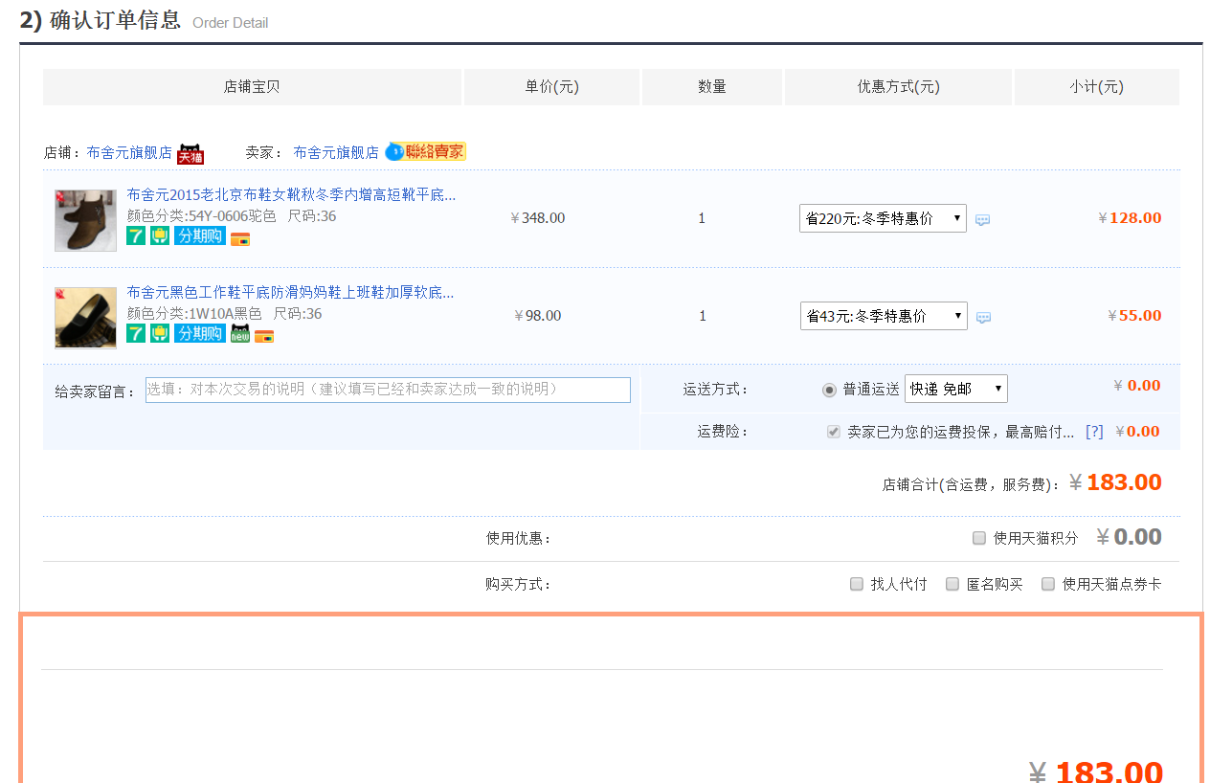Click the brown boots product thumbnail
Viewport: 1210px width, 783px height.
click(x=85, y=220)
